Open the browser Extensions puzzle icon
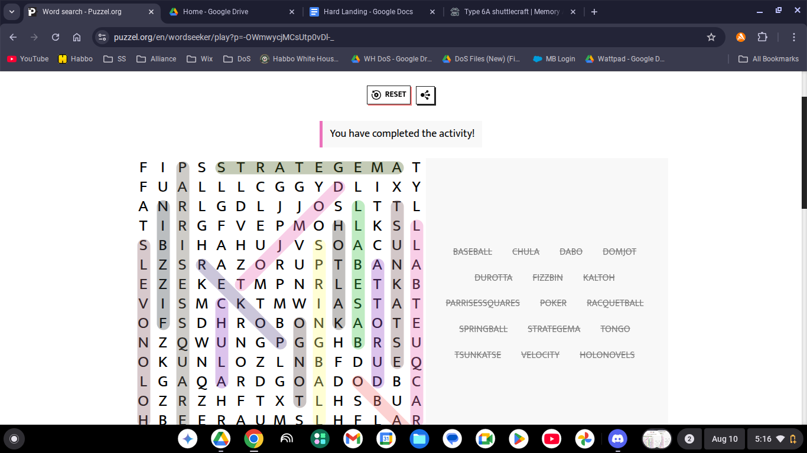 pos(763,37)
